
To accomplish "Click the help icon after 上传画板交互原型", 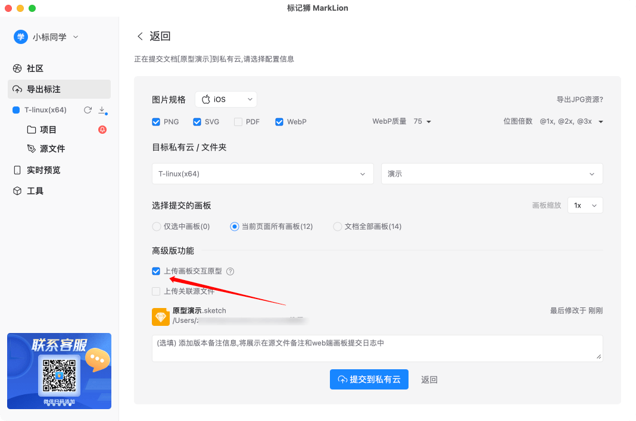I will click(230, 271).
